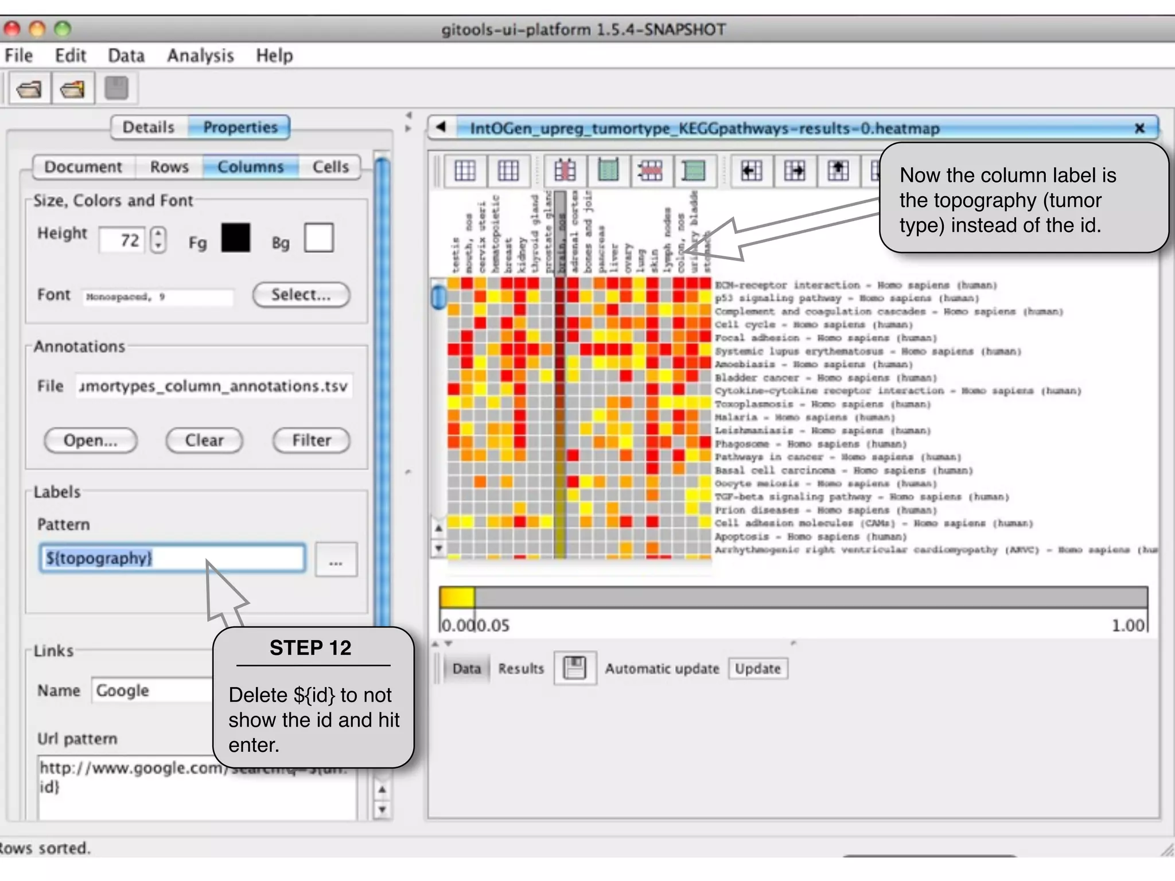Click the move columns left arrow icon
1175x881 pixels.
pos(751,170)
